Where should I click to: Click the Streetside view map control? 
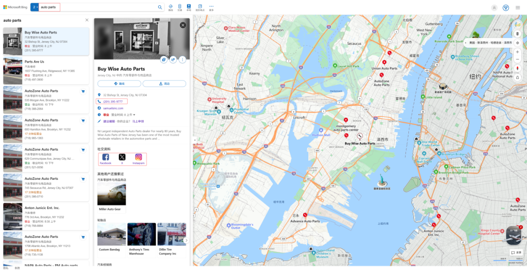(x=518, y=34)
